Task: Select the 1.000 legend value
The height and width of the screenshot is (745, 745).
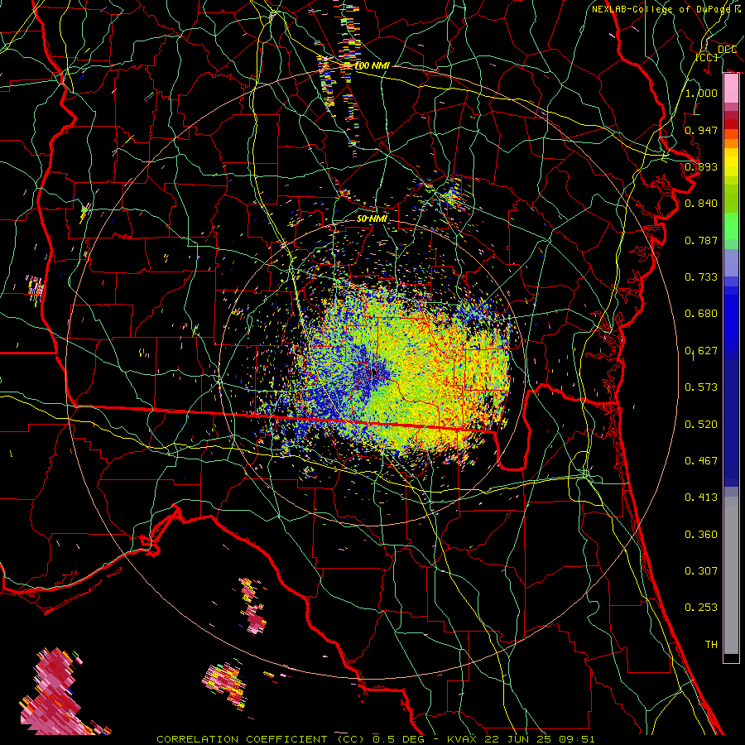Action: click(x=701, y=93)
